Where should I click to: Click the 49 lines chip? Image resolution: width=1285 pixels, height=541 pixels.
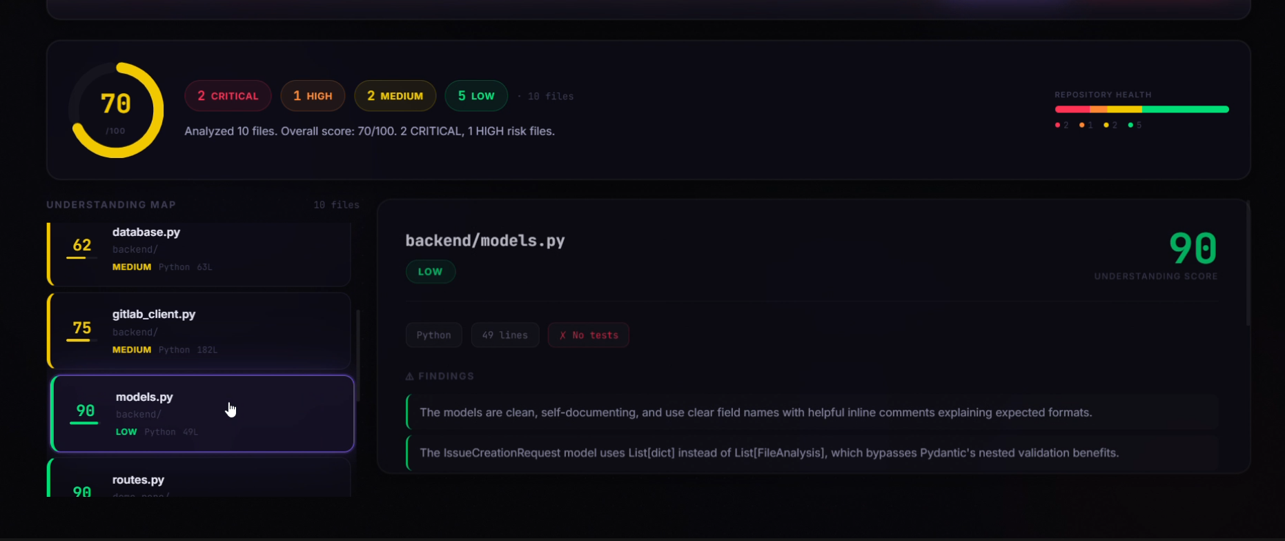[504, 335]
